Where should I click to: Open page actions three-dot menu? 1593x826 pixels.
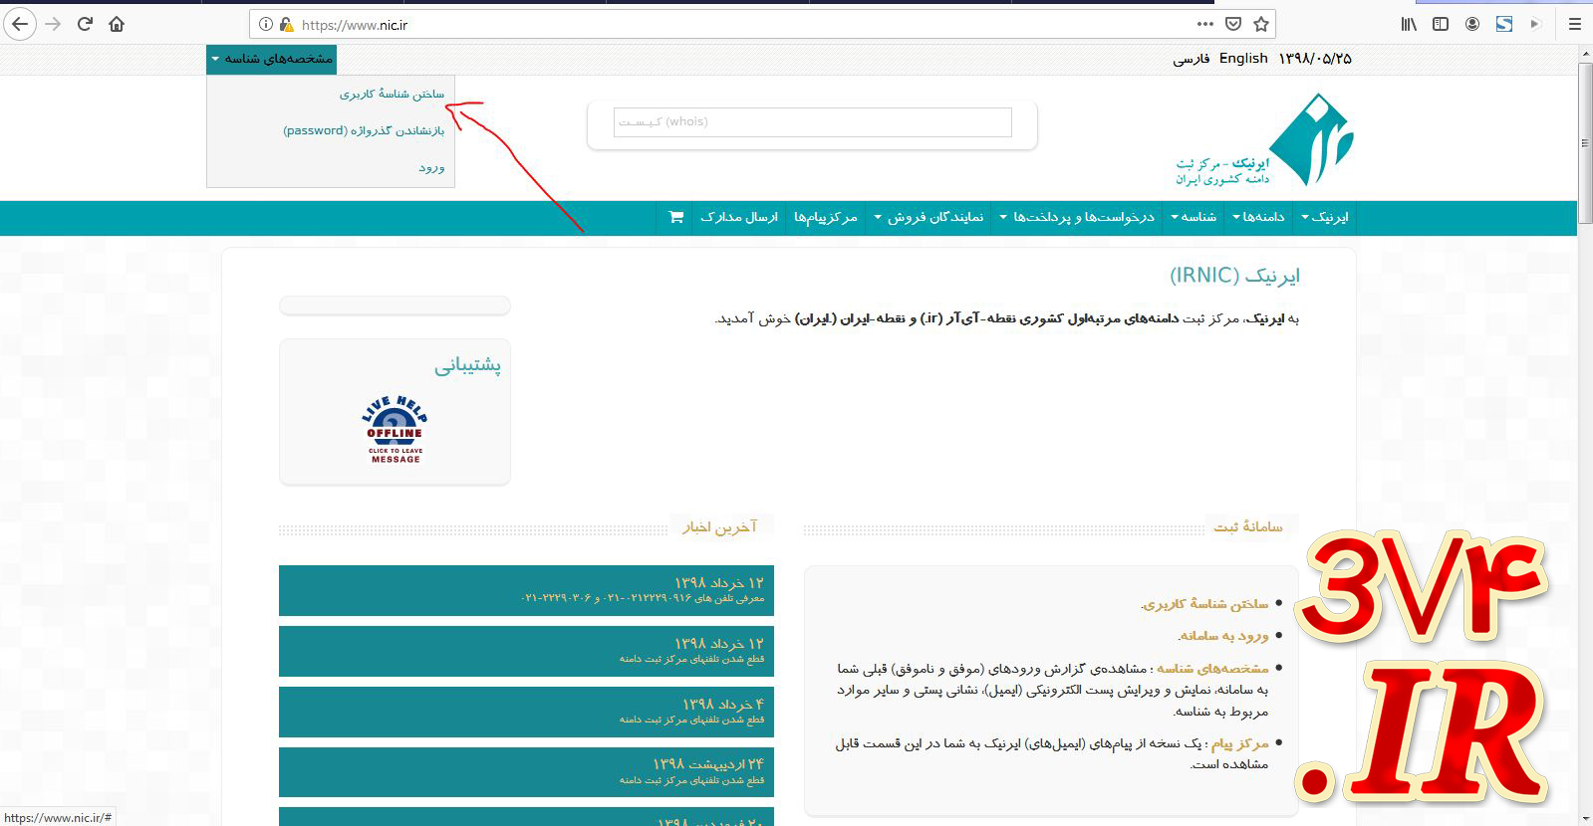coord(1204,24)
